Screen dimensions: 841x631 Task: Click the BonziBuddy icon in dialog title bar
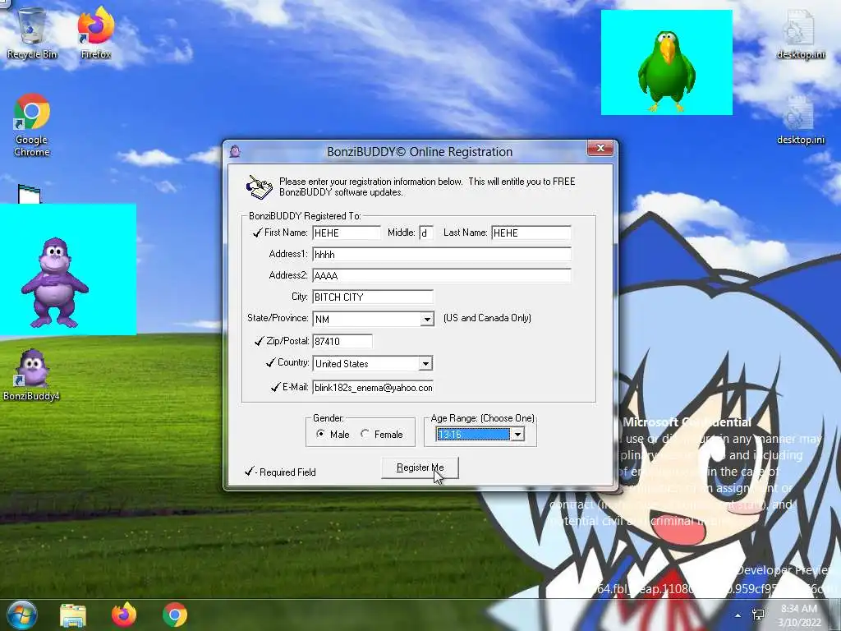point(235,152)
